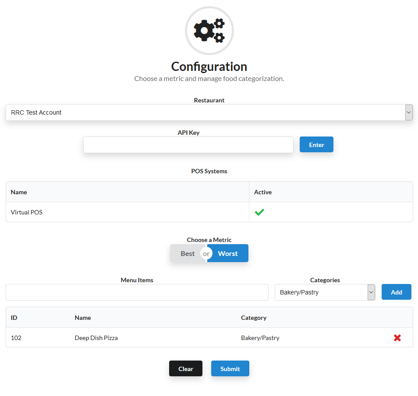Focus the API Key input field

[x=188, y=145]
